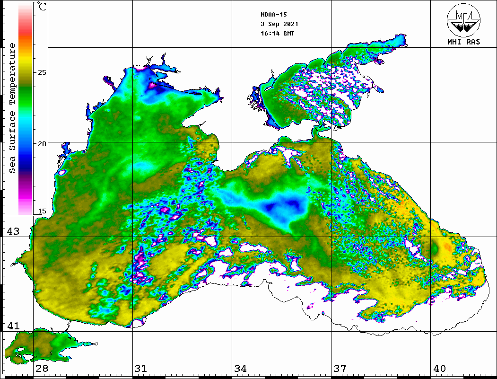Image resolution: width=497 pixels, height=379 pixels.
Task: Click the longitude label 40
Action: click(x=439, y=368)
